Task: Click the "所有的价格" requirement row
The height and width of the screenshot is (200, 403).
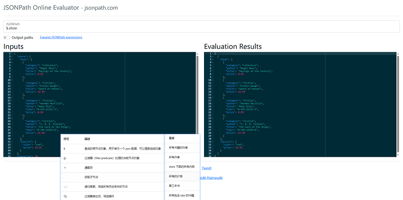Action: pyautogui.click(x=182, y=176)
